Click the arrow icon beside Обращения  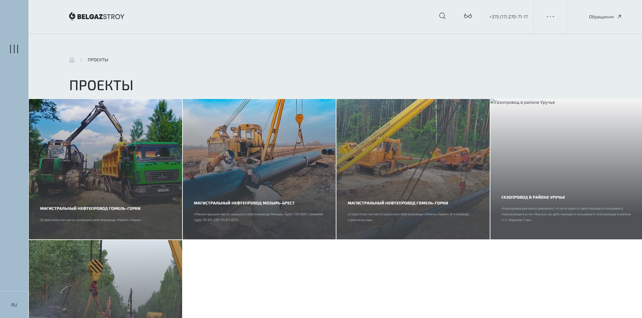(x=619, y=17)
